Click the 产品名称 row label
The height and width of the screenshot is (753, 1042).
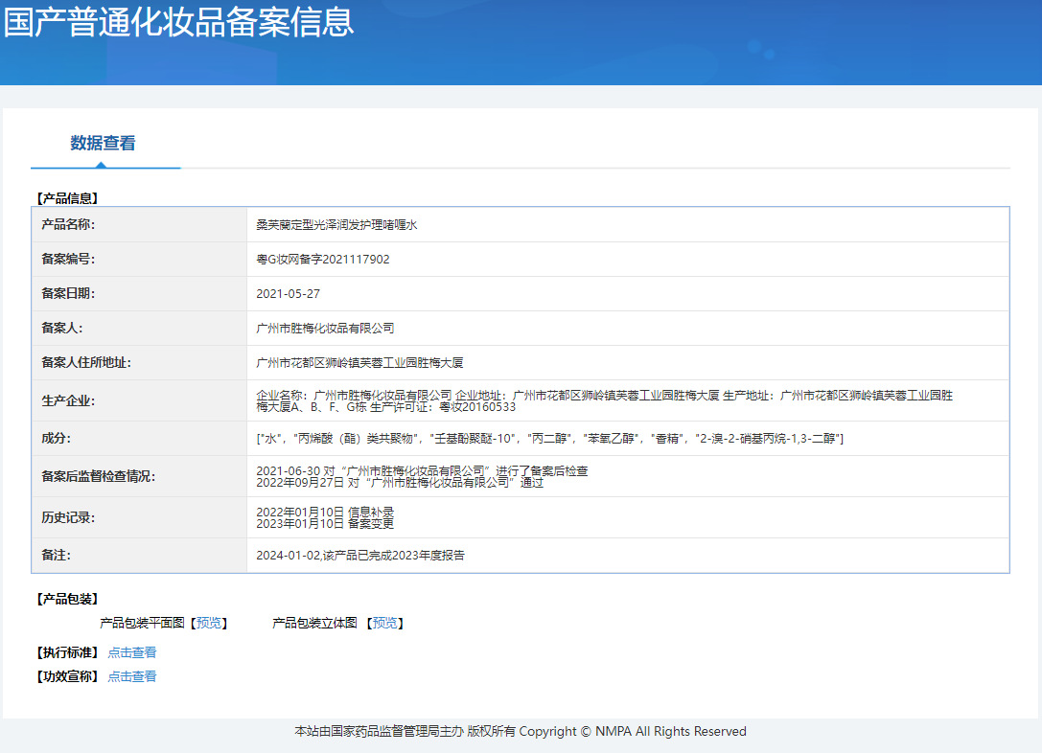[x=68, y=225]
